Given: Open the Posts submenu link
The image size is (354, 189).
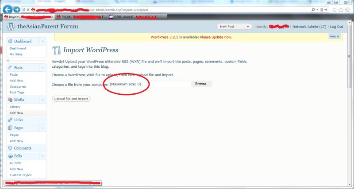Looking at the screenshot, I should [14, 74].
